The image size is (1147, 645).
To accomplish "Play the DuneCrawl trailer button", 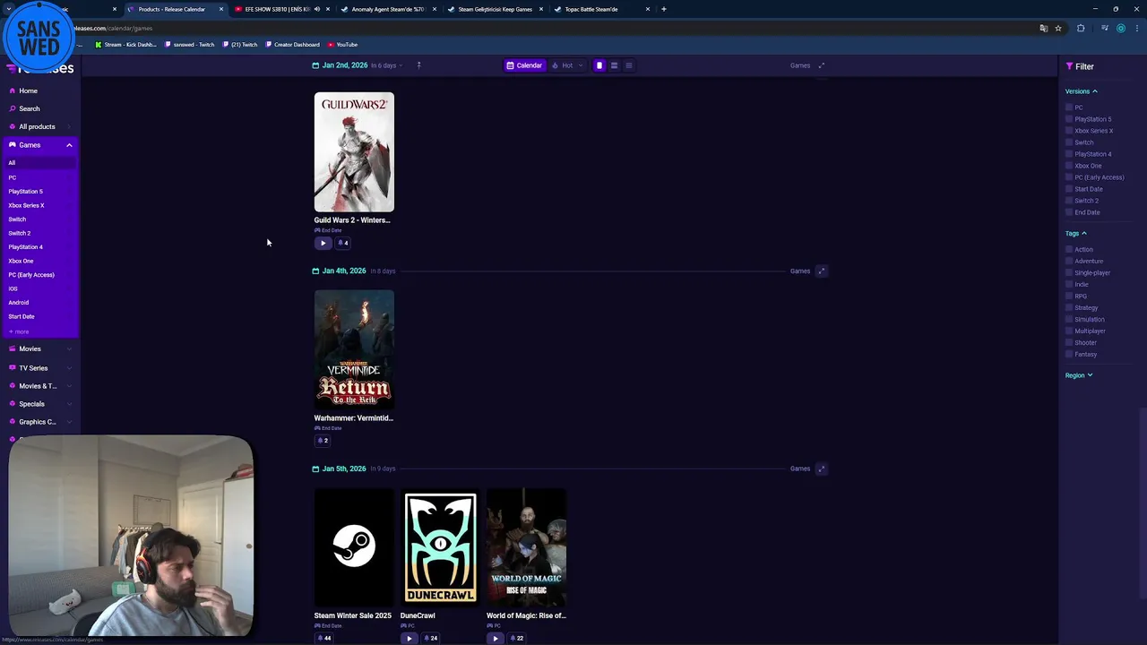I will click(x=409, y=639).
